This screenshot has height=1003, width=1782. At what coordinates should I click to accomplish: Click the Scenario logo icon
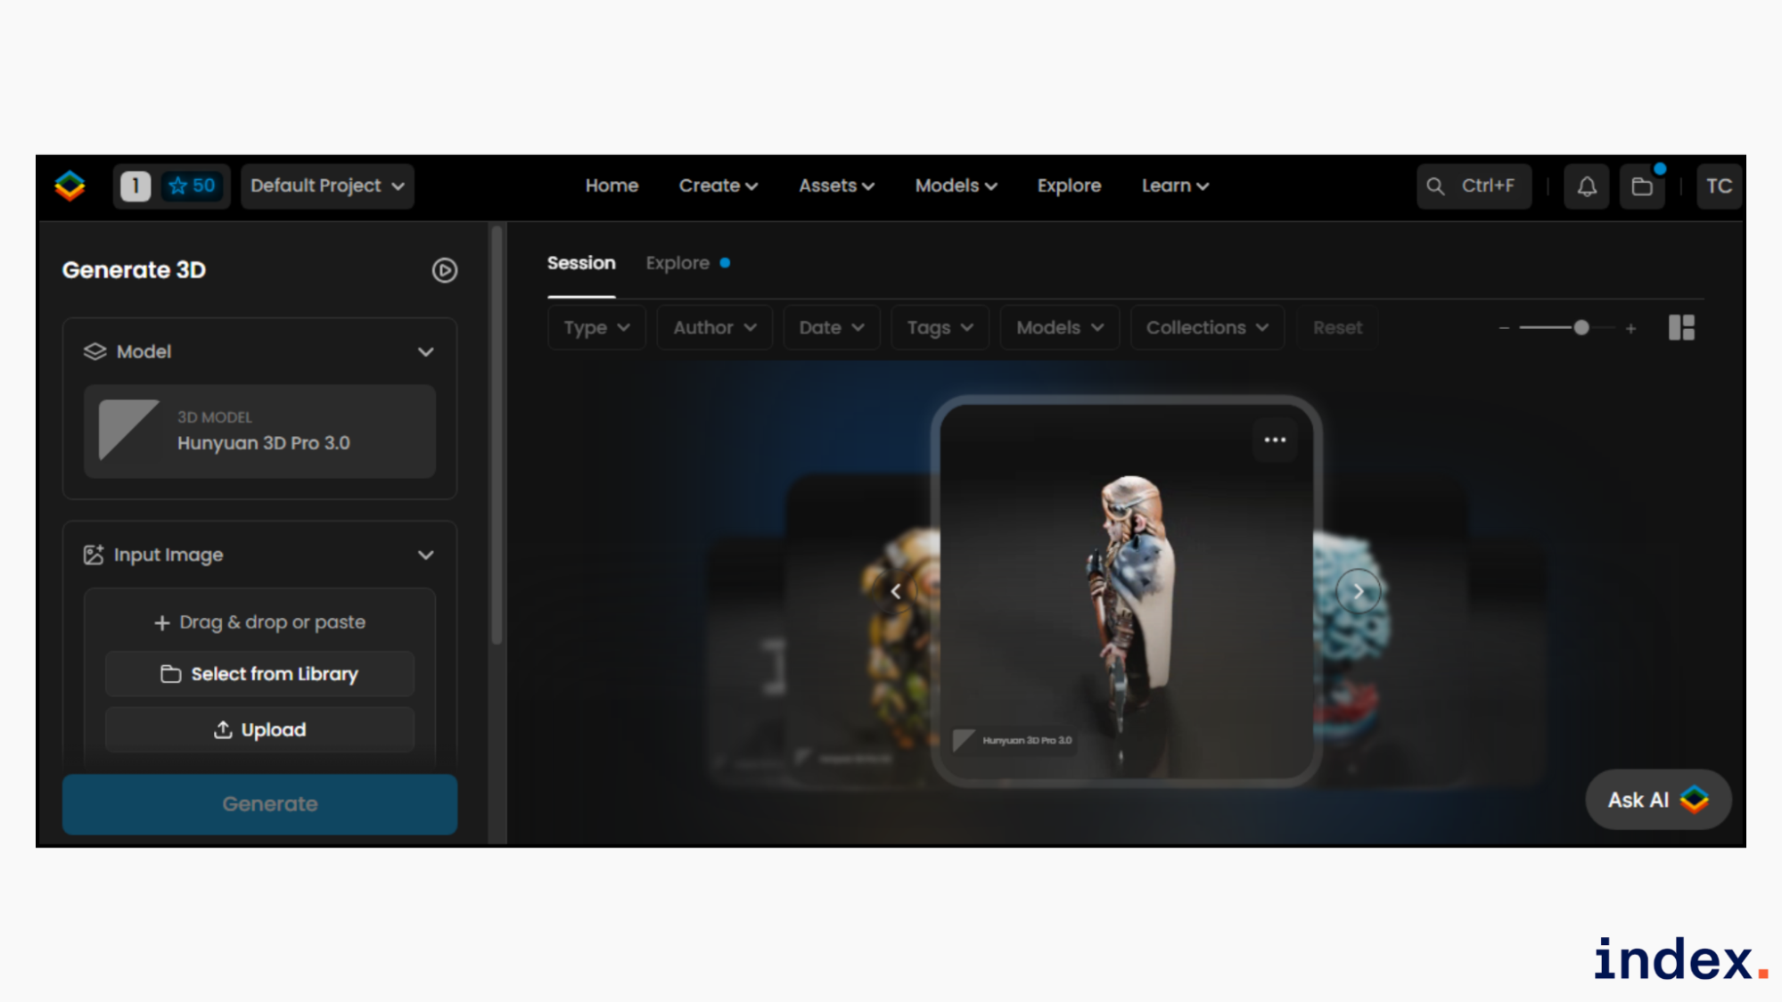(70, 185)
